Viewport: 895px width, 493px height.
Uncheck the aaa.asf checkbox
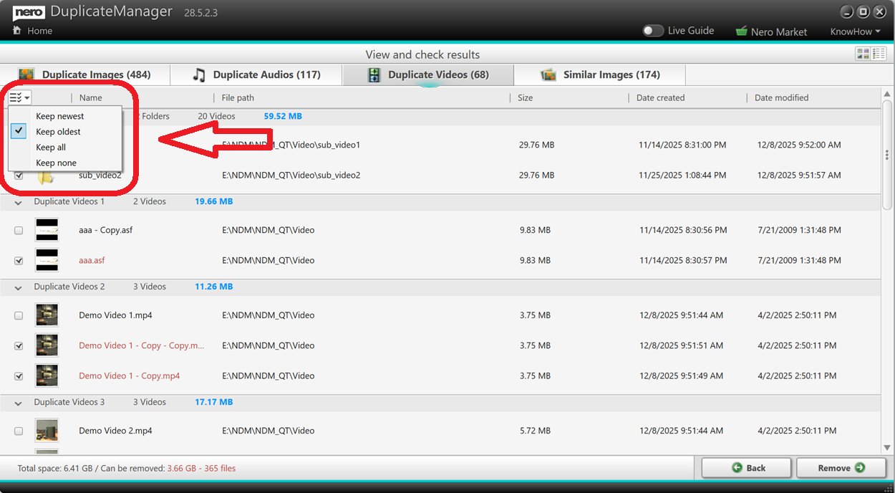click(x=19, y=261)
